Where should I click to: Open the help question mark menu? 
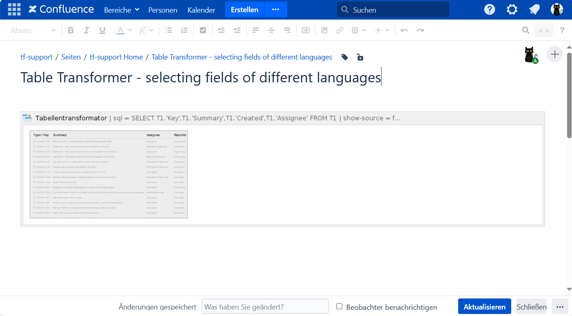pyautogui.click(x=489, y=9)
